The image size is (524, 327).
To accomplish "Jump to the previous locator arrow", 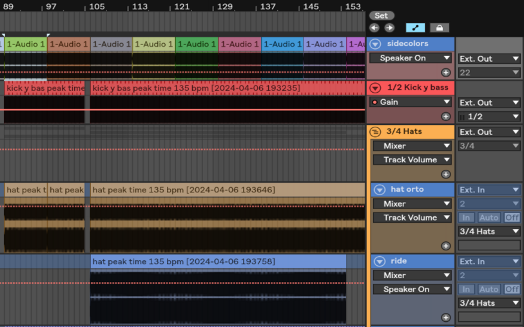I will pyautogui.click(x=374, y=28).
